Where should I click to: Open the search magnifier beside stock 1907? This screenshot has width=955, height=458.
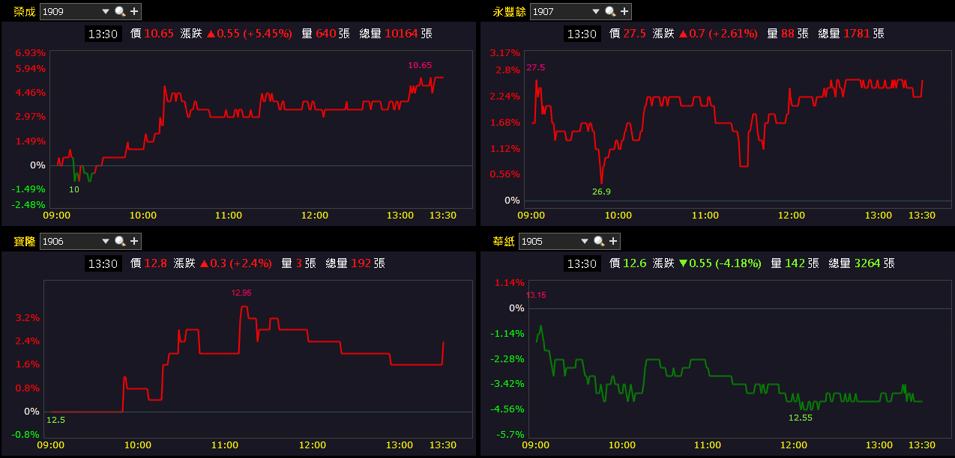click(x=610, y=11)
